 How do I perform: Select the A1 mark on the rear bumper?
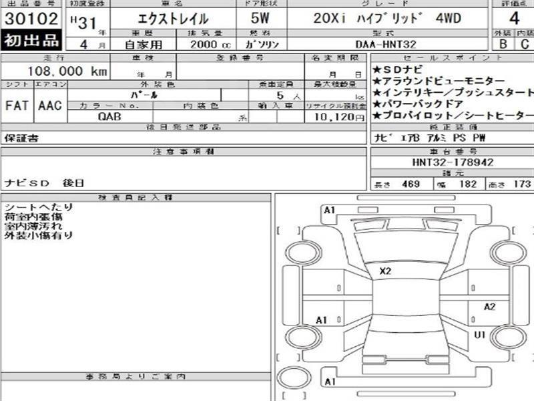330,382
